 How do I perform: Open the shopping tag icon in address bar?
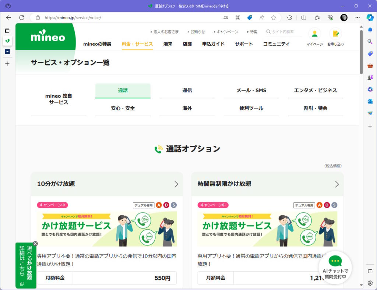point(250,18)
